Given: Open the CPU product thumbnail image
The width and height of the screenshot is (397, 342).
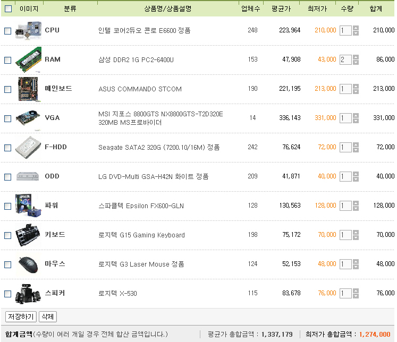Looking at the screenshot, I should pyautogui.click(x=28, y=31).
